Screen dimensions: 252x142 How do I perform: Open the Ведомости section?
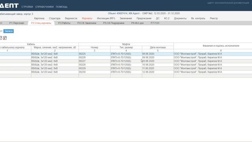click(x=71, y=19)
